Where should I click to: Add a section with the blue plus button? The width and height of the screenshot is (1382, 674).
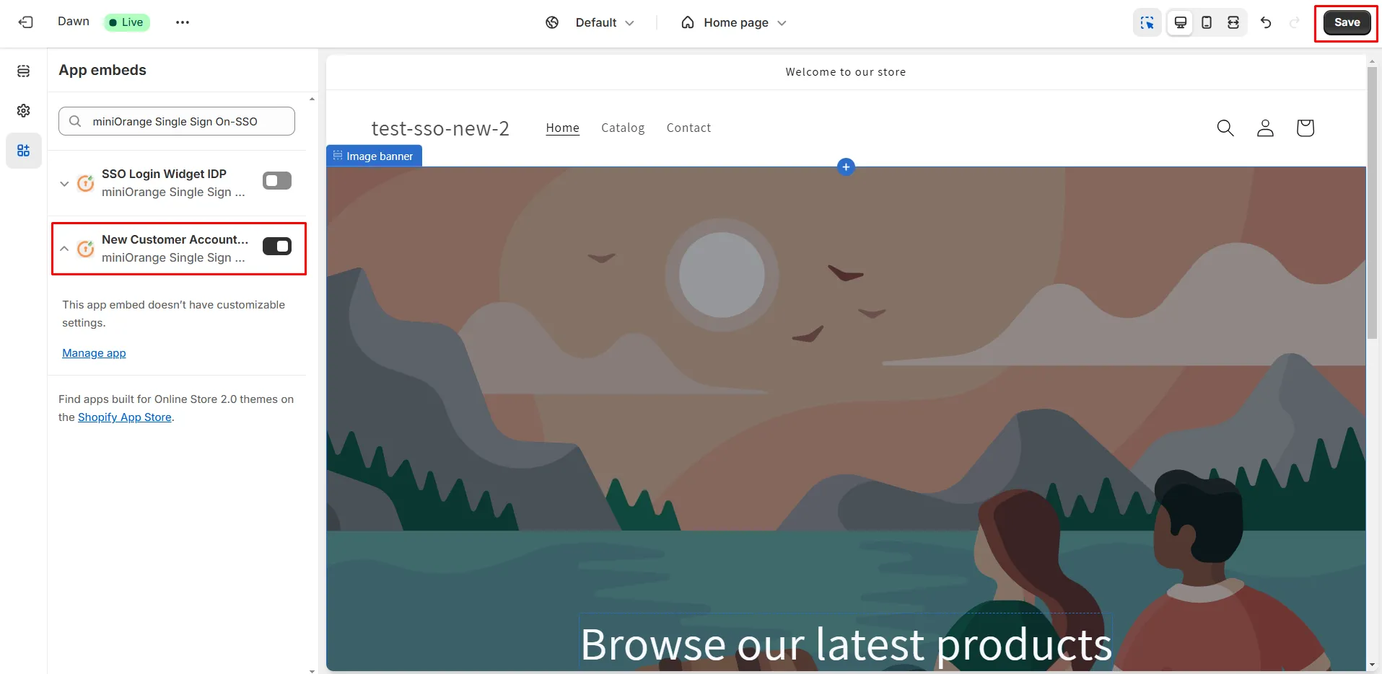[846, 167]
